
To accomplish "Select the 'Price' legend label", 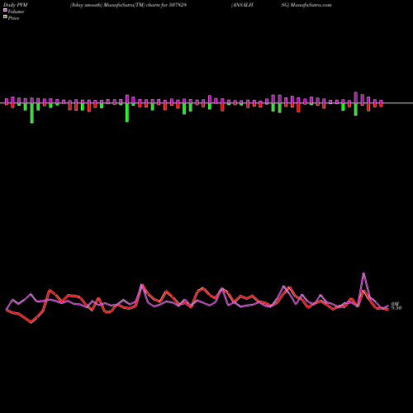I will [13, 18].
